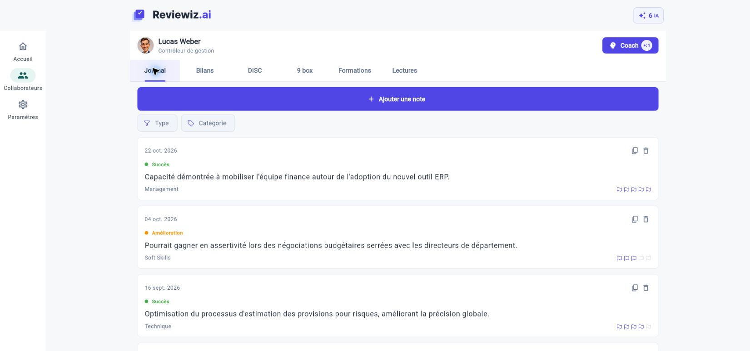This screenshot has height=351, width=750.
Task: Open Paramètres gear icon
Action: 23,104
